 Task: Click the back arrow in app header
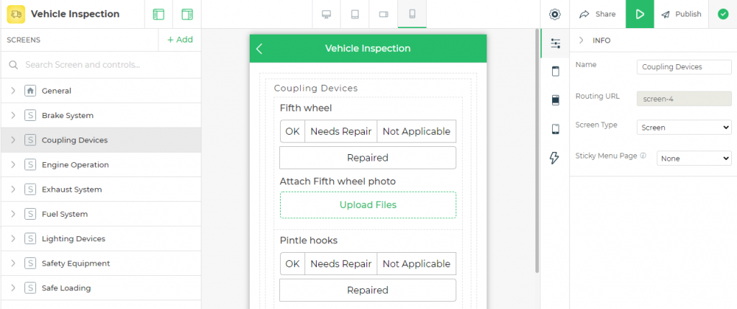259,48
